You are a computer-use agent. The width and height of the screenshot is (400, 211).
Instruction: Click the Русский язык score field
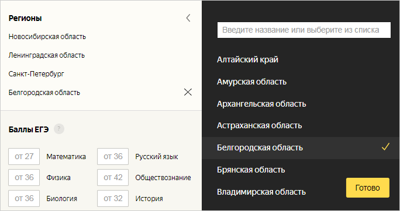(113, 156)
